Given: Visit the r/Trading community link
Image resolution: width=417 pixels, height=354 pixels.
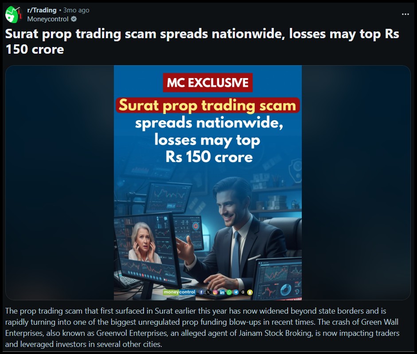Looking at the screenshot, I should pos(42,10).
